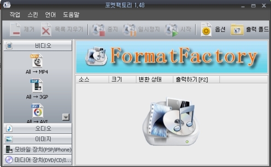Expand the 오디오 category header
Viewport: 271px width, 167px height.
[x=38, y=128]
